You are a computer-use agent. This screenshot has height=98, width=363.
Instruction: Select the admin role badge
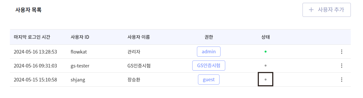click(x=209, y=52)
